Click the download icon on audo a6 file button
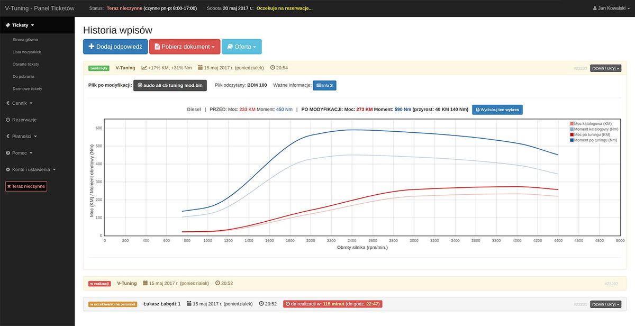This screenshot has height=326, width=635. pos(140,85)
